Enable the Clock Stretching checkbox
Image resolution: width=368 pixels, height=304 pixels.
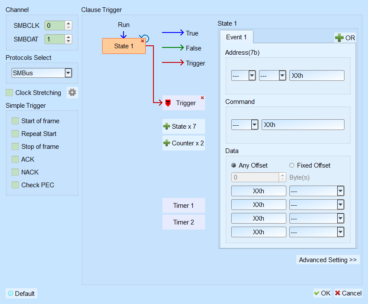click(x=9, y=92)
